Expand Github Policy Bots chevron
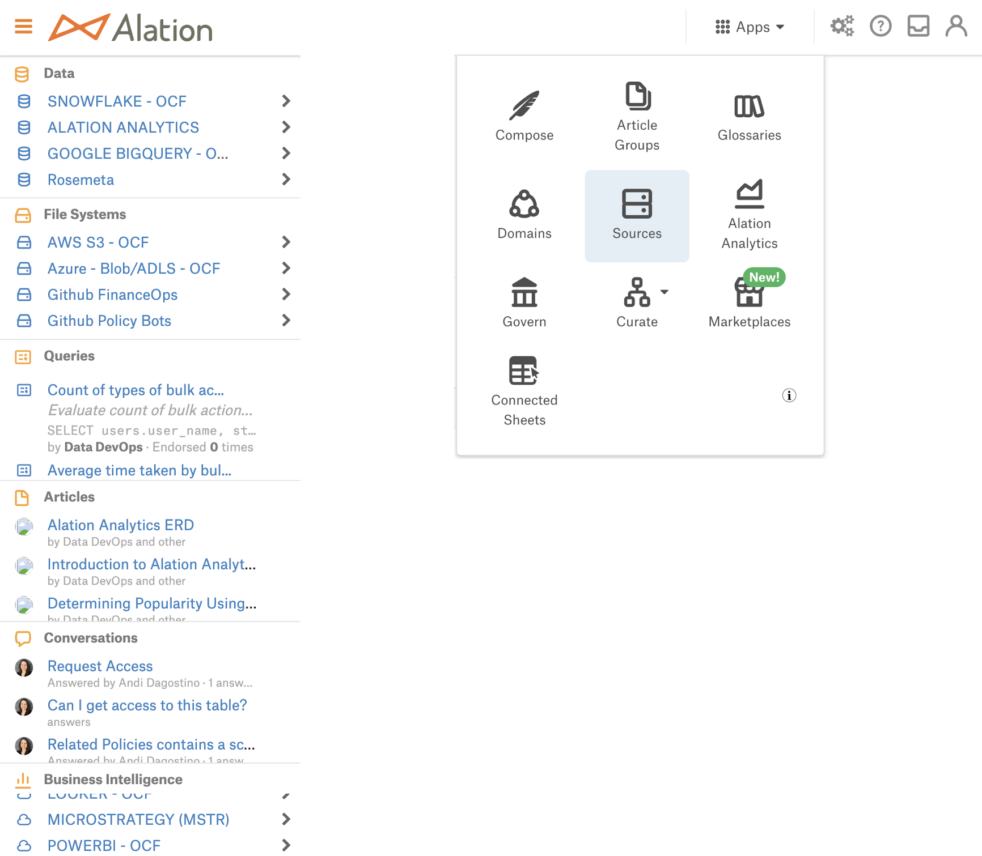The image size is (982, 856). [286, 320]
